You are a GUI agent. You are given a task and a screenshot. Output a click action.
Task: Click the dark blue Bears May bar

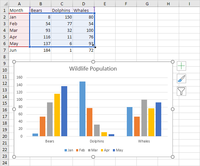(x=64, y=111)
